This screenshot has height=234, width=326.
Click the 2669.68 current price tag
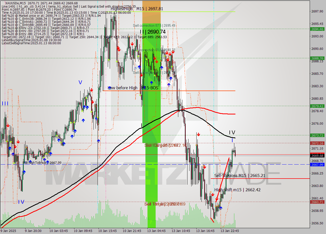point(317,156)
